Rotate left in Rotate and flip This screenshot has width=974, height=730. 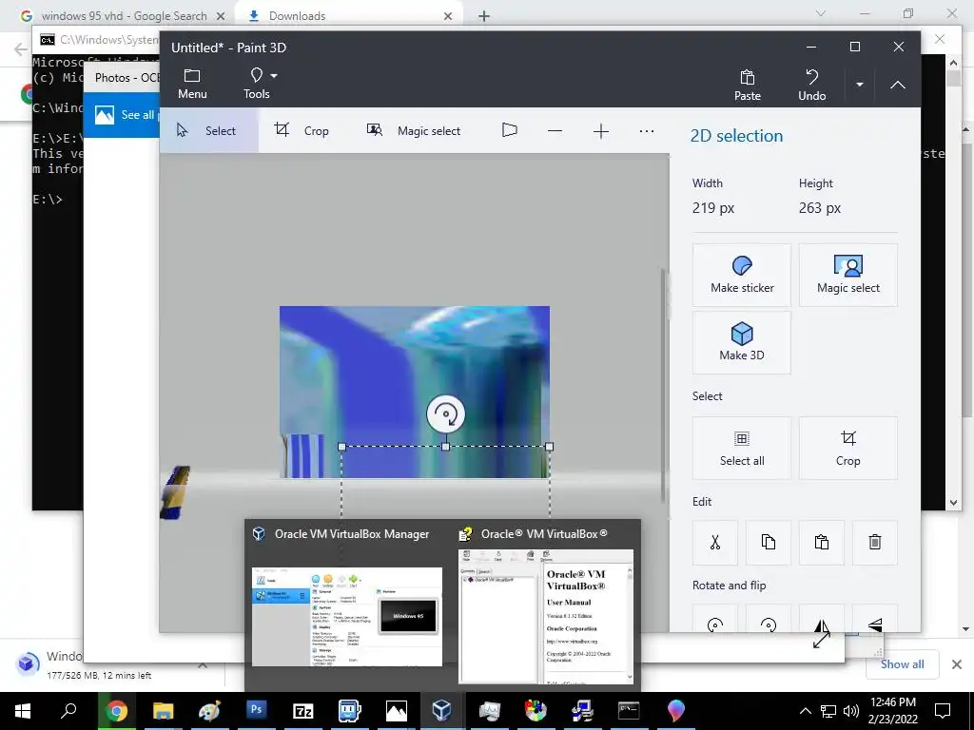(x=715, y=619)
